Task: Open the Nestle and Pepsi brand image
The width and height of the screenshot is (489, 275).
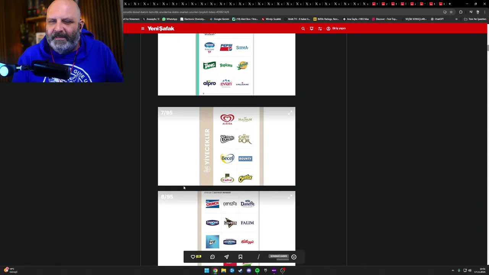Action: coord(227,64)
